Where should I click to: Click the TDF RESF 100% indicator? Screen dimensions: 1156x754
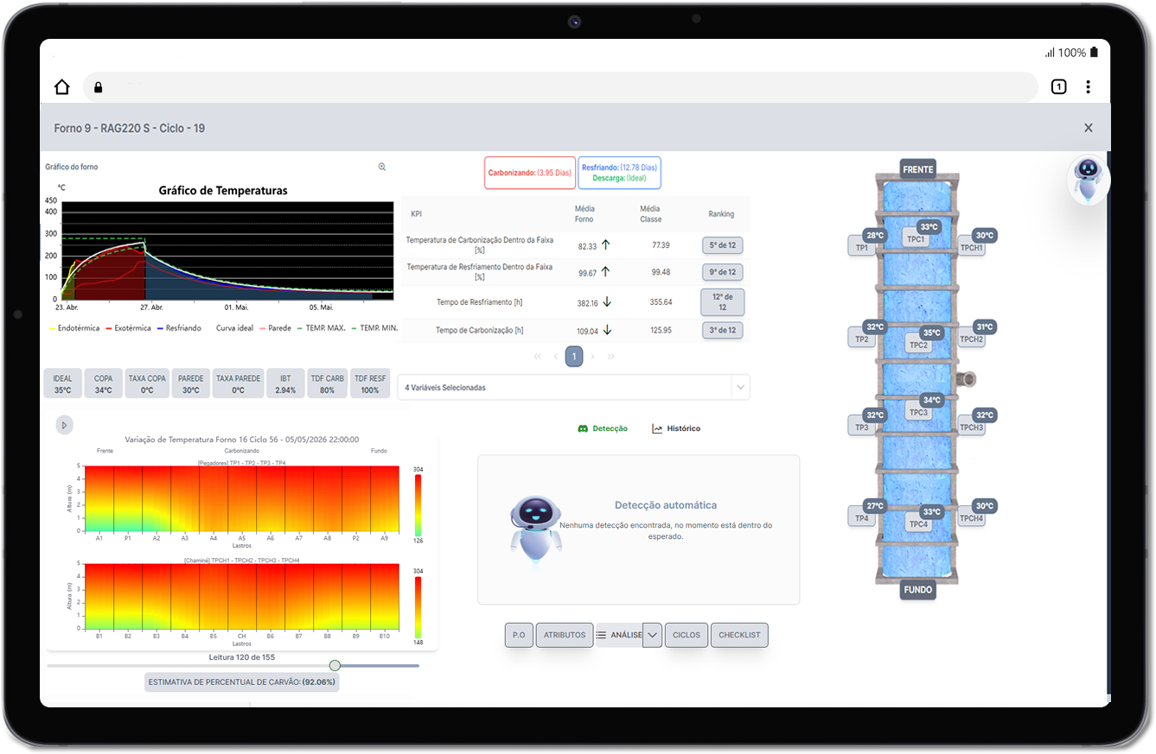click(x=370, y=384)
